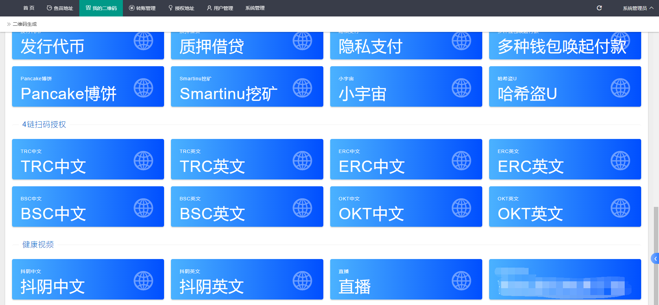The height and width of the screenshot is (305, 659).
Task: Open the 转账管理 menu item
Action: [142, 8]
